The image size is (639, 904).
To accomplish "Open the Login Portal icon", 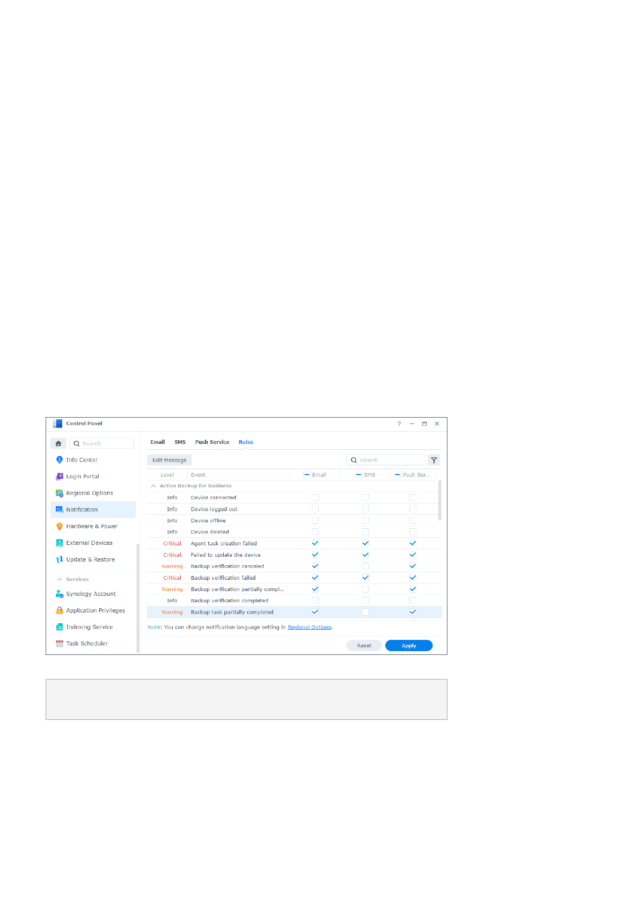I will point(60,477).
